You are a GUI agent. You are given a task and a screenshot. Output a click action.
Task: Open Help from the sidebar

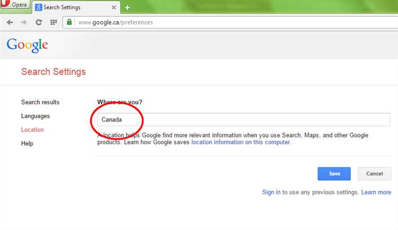pyautogui.click(x=27, y=143)
